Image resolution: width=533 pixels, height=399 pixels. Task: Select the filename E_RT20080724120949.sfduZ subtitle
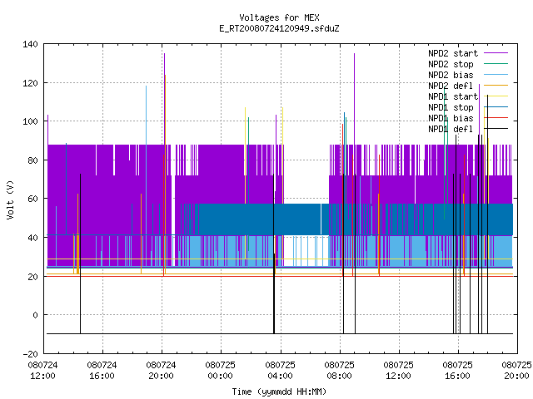pos(279,28)
